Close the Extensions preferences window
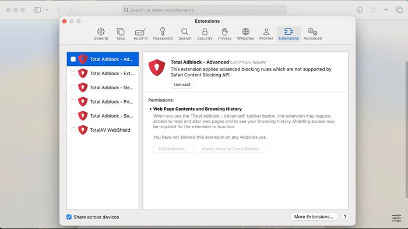The image size is (408, 229). [x=64, y=21]
